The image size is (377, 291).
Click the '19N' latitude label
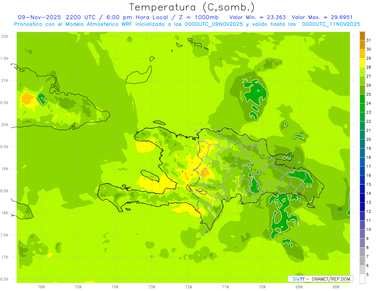point(5,169)
